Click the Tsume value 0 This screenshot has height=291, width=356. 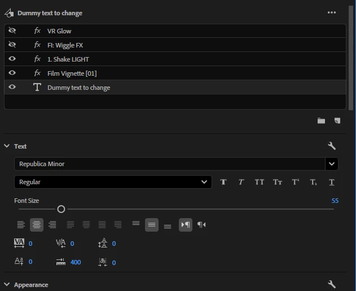[114, 263]
